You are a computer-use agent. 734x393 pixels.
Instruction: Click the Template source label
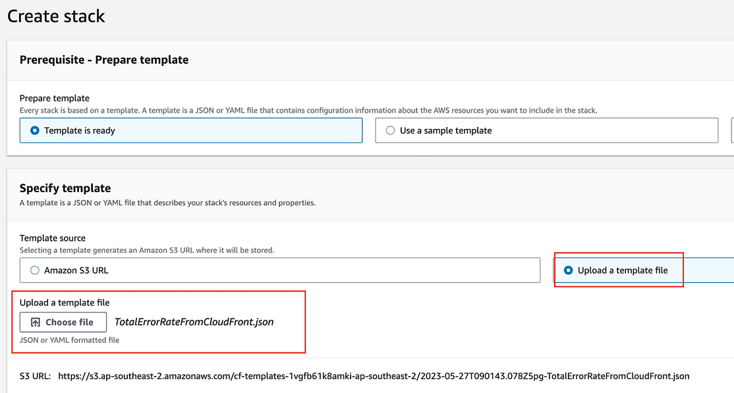[x=53, y=238]
